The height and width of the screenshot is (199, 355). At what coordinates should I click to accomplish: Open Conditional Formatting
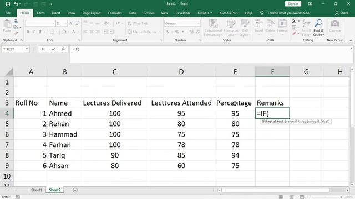pyautogui.click(x=213, y=28)
